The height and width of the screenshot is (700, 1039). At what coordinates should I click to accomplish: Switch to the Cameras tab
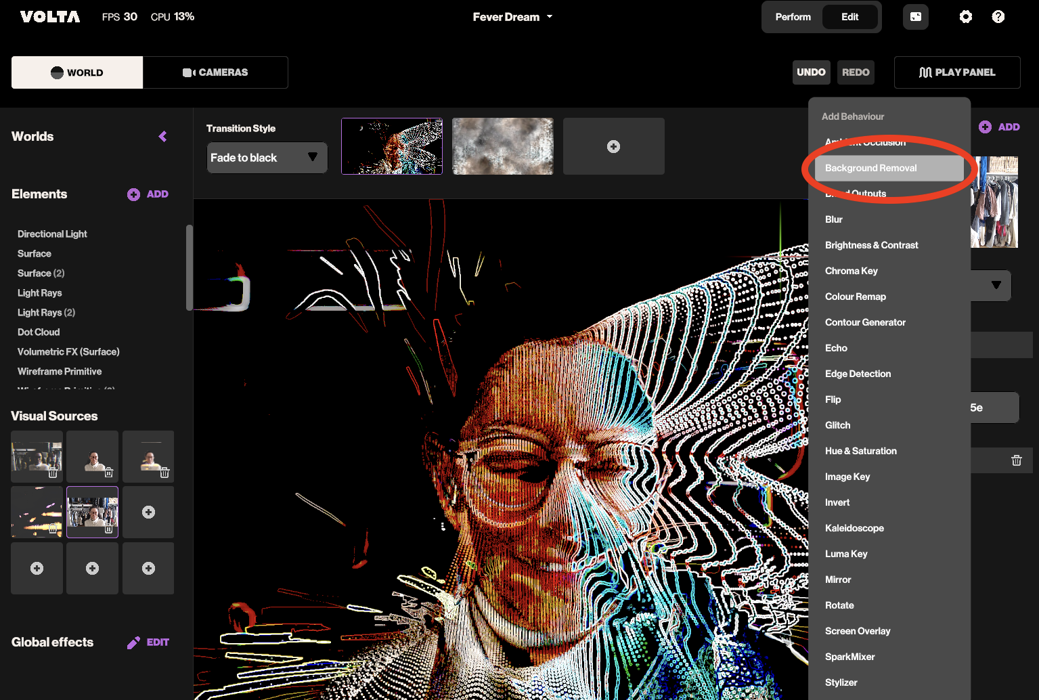(215, 72)
